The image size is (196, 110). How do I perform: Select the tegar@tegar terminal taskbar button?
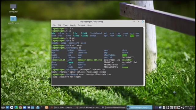(139, 107)
